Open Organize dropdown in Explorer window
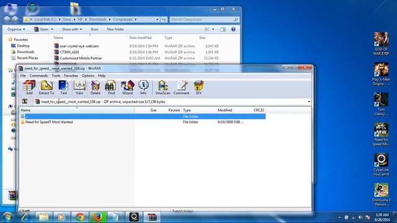Viewport: 397px width, 223px height. (x=16, y=29)
